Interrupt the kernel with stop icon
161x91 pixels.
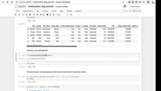pos(48,15)
